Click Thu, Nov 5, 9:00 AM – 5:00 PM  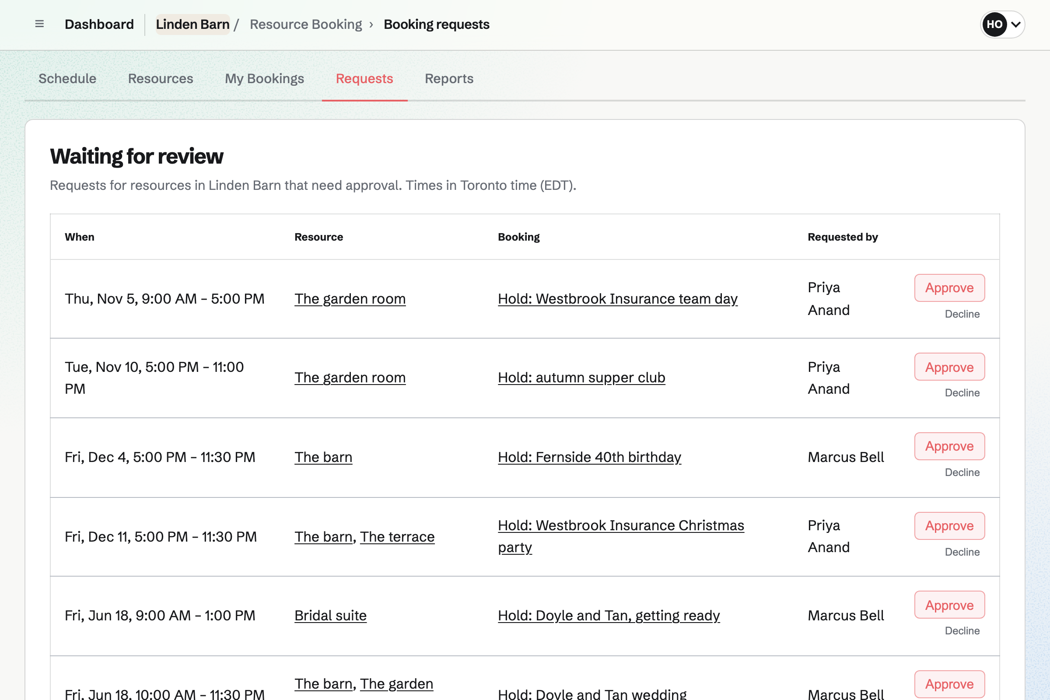(165, 299)
